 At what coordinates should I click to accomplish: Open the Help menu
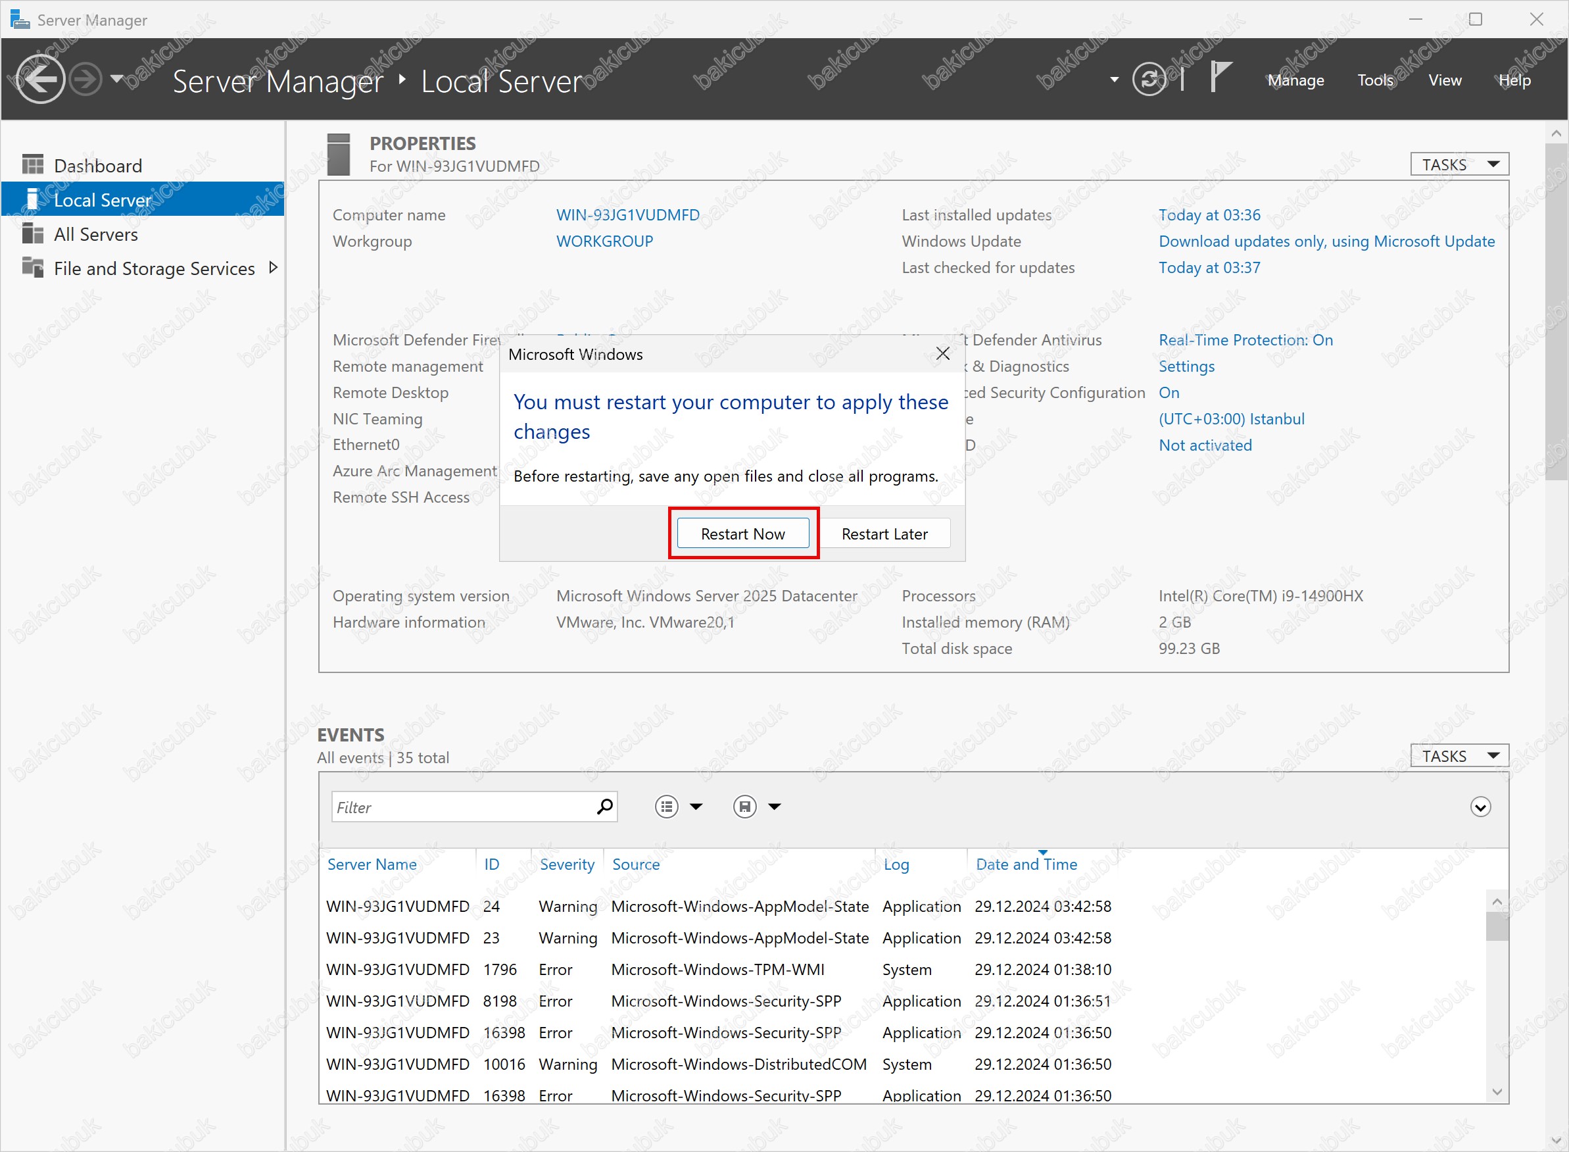pyautogui.click(x=1514, y=80)
